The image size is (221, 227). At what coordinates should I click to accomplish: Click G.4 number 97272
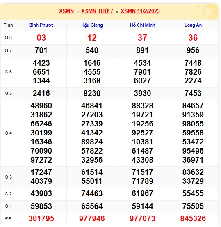41,160
